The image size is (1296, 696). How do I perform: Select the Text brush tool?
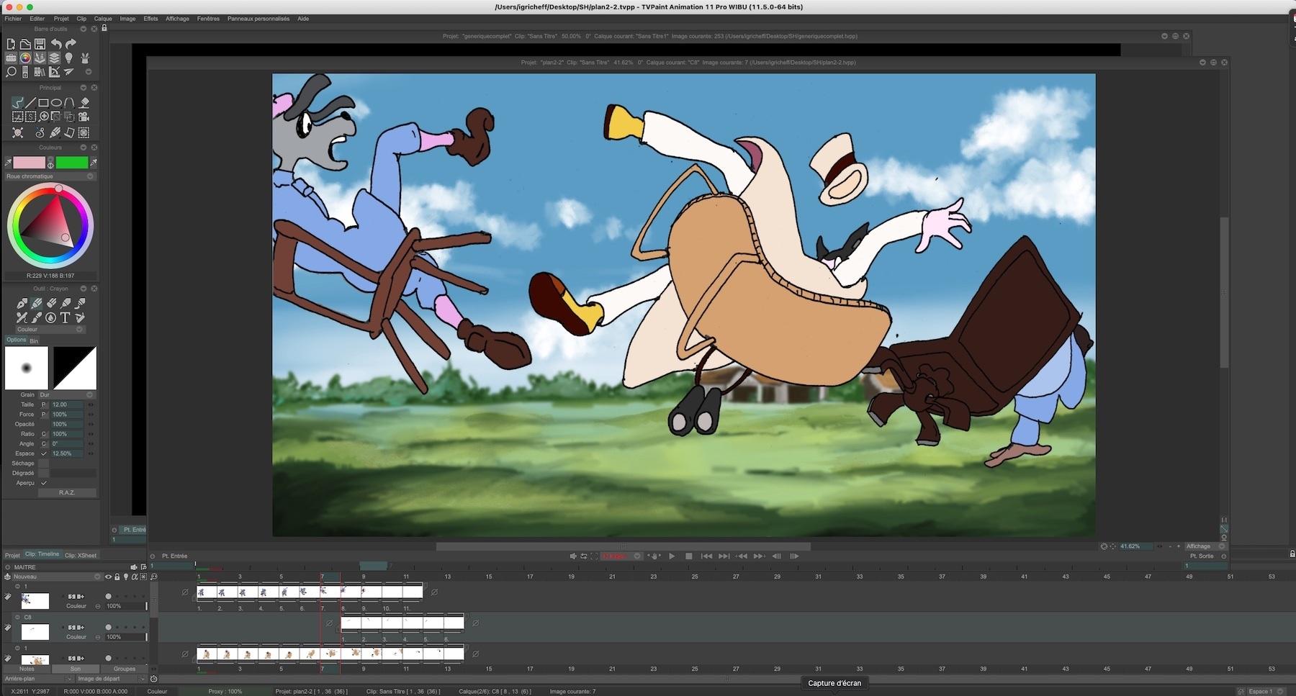pyautogui.click(x=65, y=317)
